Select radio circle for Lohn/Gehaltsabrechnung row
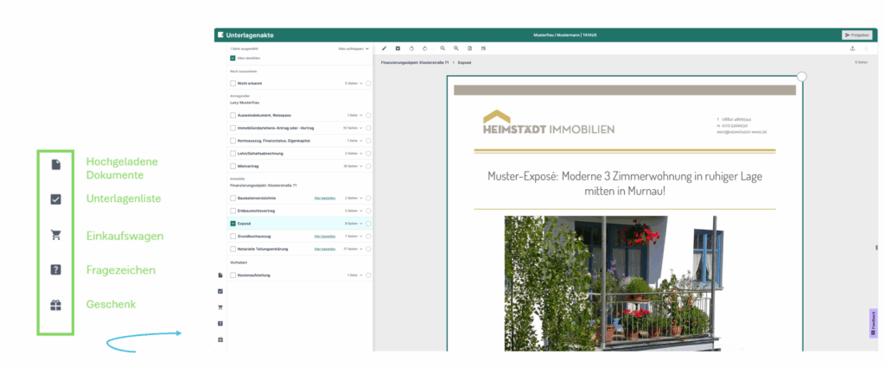Viewport: 885px width, 367px height. tap(368, 153)
